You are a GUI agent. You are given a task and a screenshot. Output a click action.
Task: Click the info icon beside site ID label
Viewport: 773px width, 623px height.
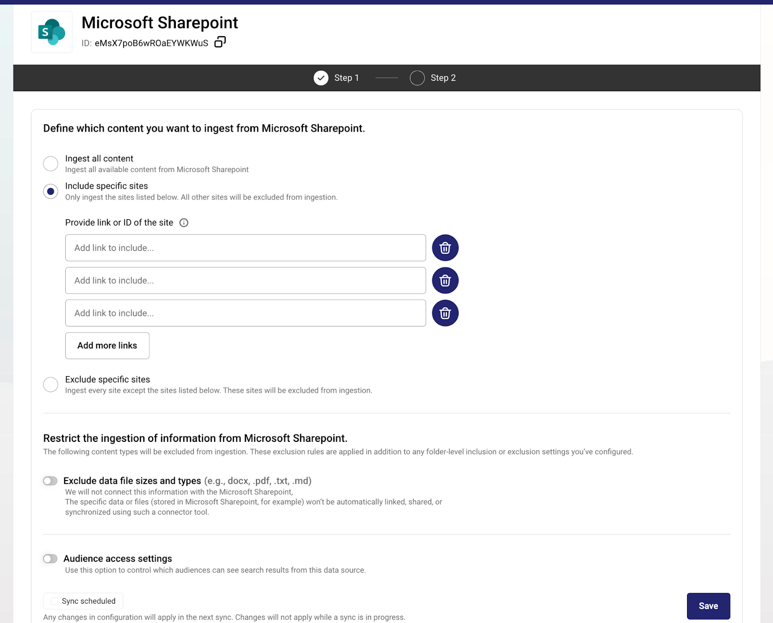184,223
